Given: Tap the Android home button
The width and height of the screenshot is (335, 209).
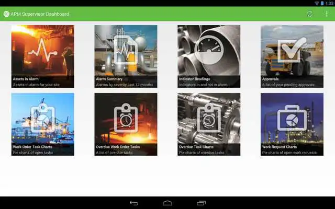Looking at the screenshot, I should pyautogui.click(x=167, y=203).
